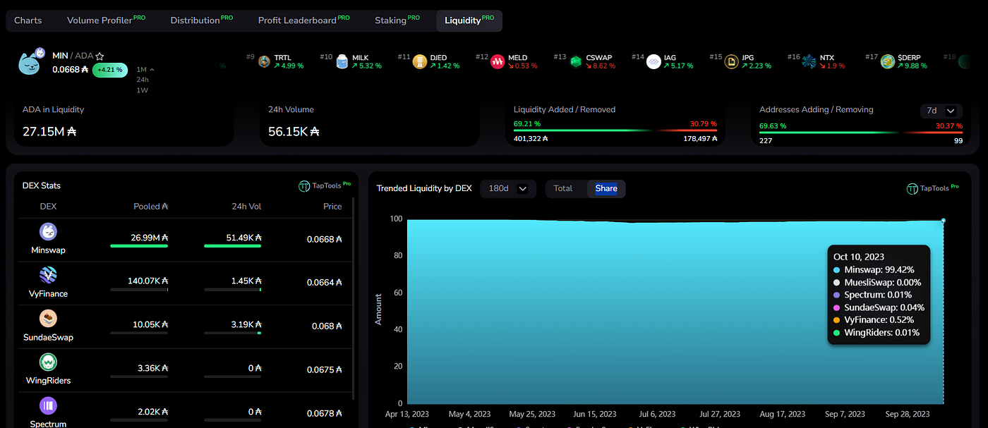Click TapTools Pro logo in DEX Stats
Image resolution: width=988 pixels, height=428 pixels.
click(325, 186)
